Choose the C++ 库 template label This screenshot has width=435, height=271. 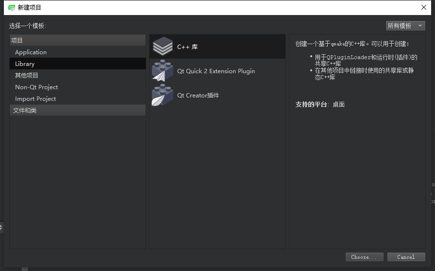(x=187, y=47)
